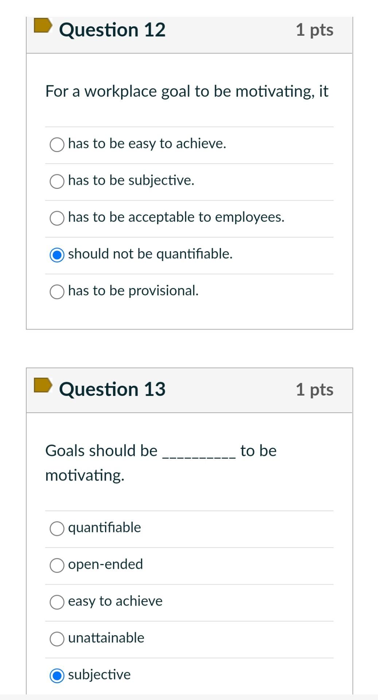The image size is (378, 700).
Task: Choose 'has to be acceptable to employees'
Action: point(56,218)
